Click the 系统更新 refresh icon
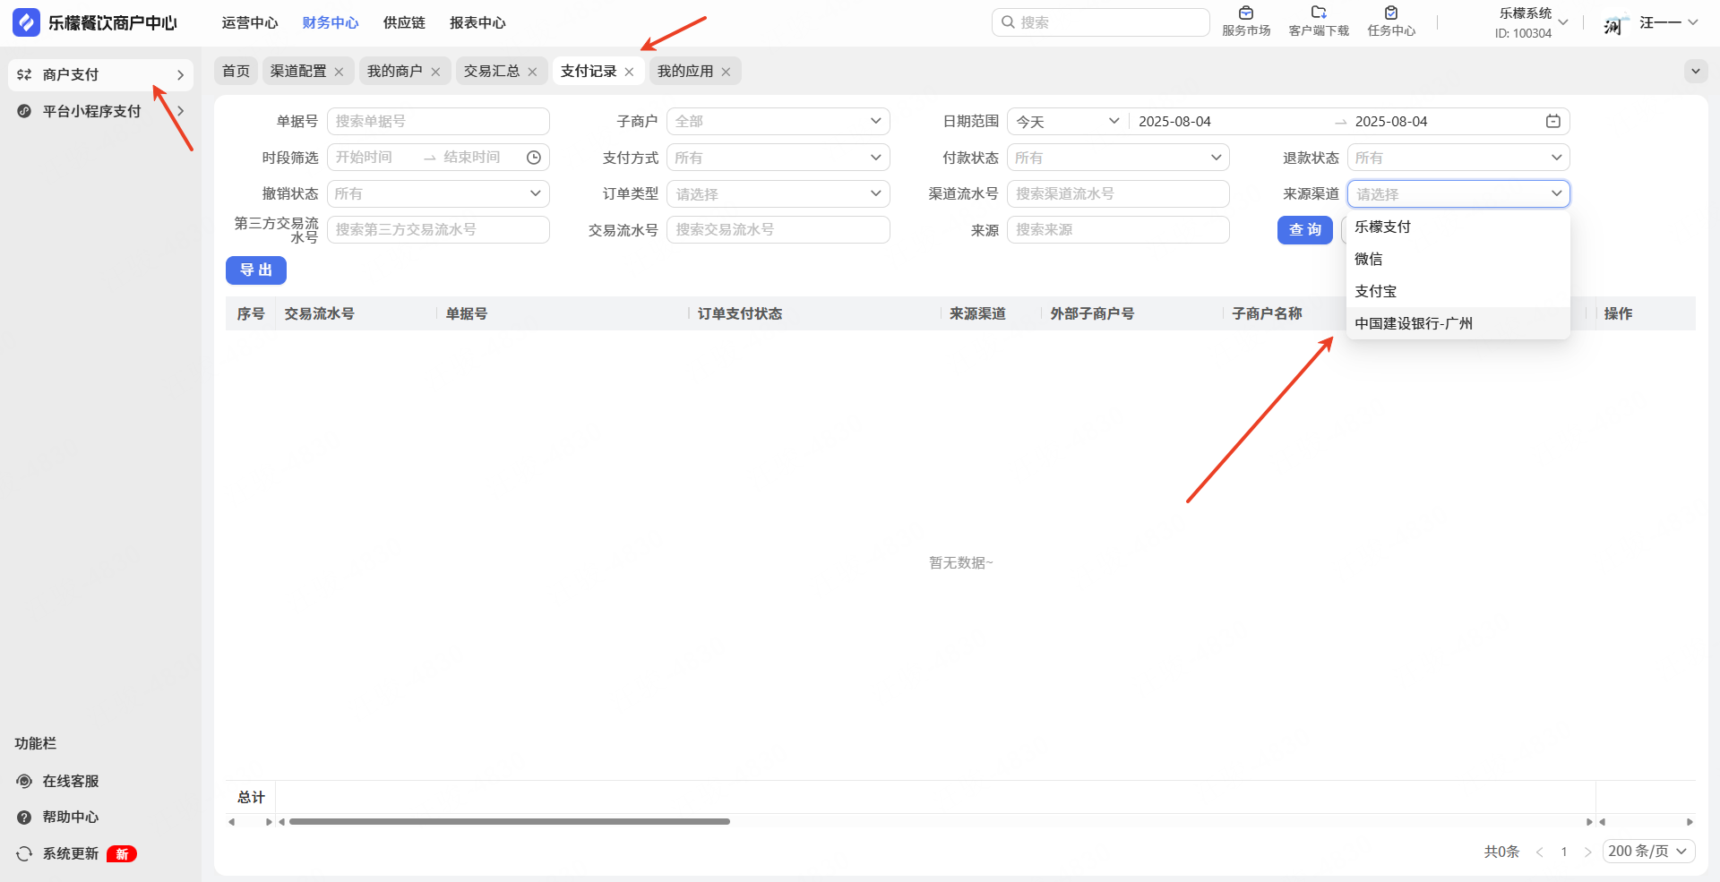This screenshot has width=1720, height=882. click(24, 853)
